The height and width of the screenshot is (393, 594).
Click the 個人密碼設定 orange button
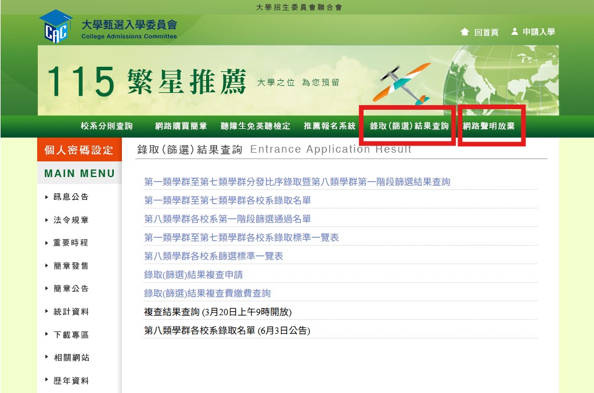pos(79,150)
